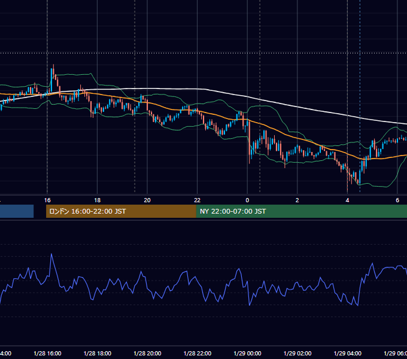The height and width of the screenshot is (359, 407).
Task: Click hour label 22 on price chart axis
Action: [198, 200]
